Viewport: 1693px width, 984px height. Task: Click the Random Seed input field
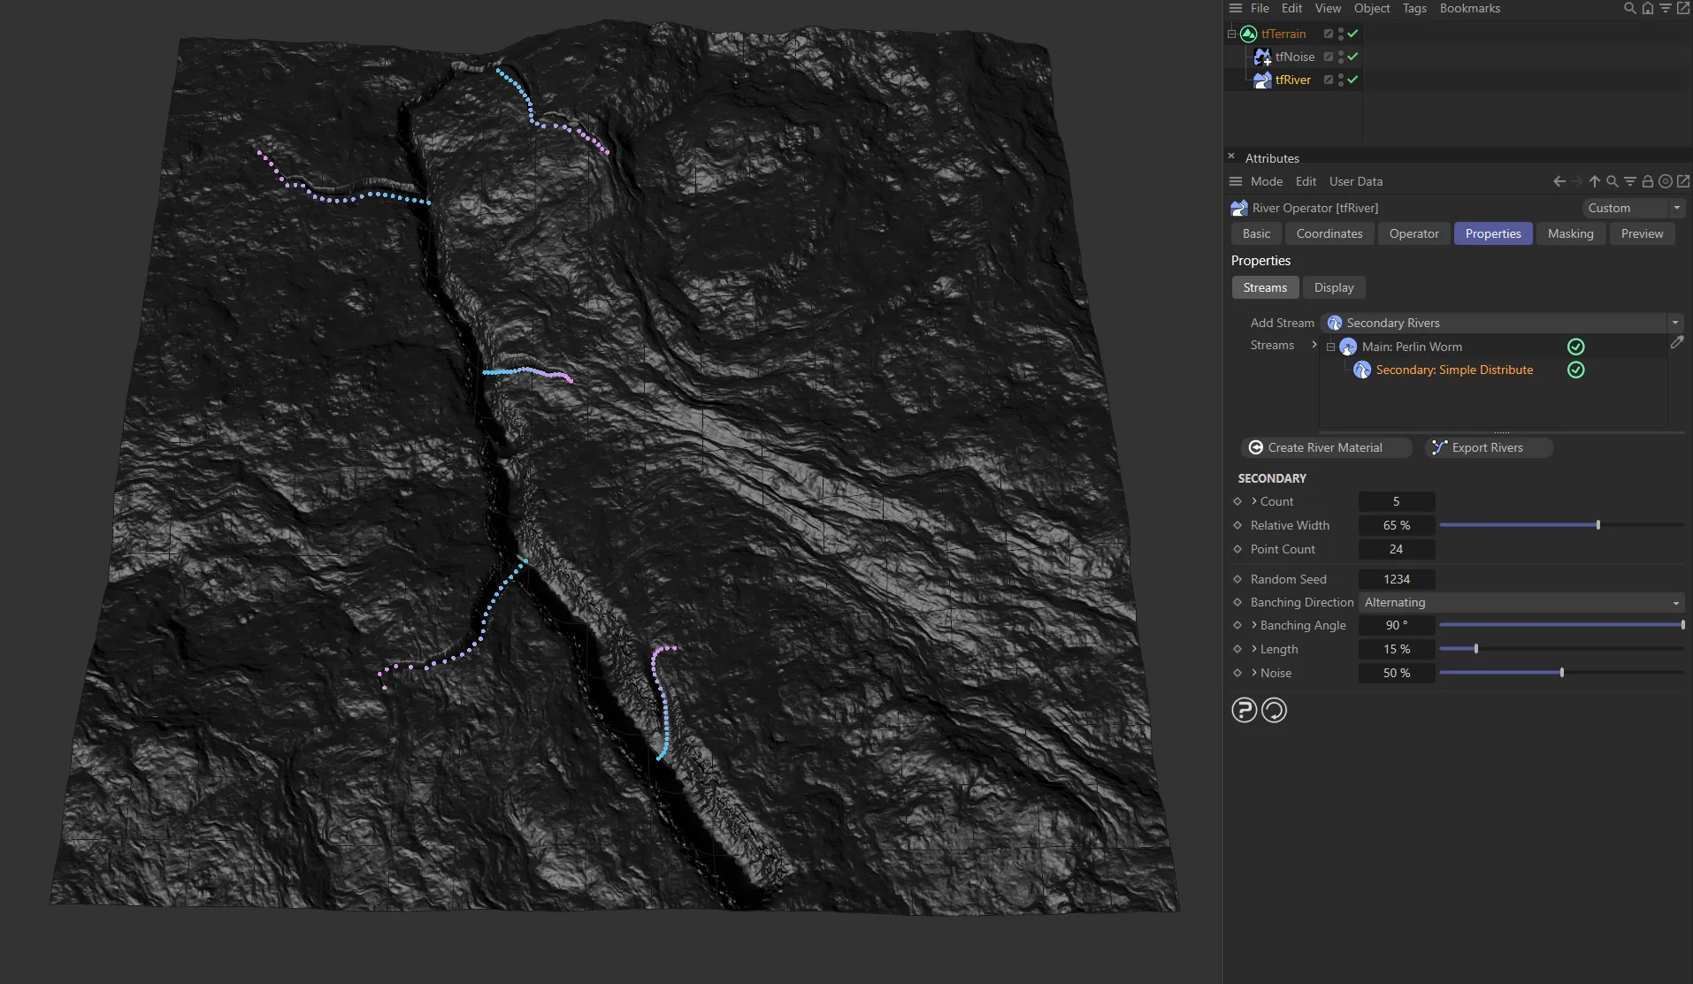click(1396, 579)
